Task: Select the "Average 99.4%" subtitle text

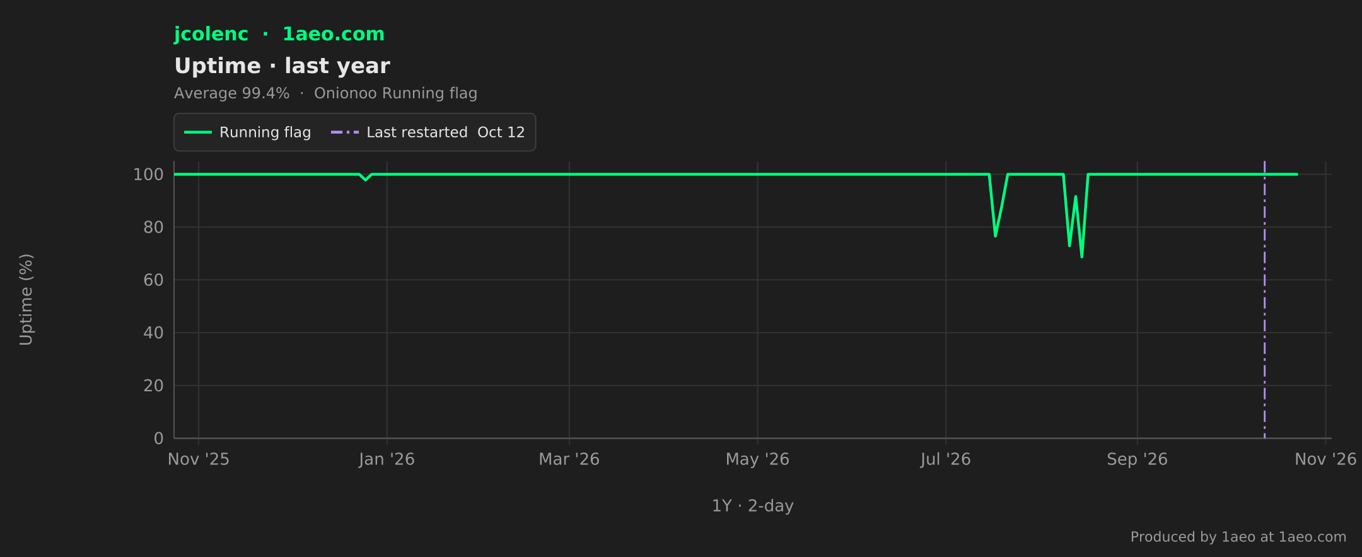Action: (x=232, y=93)
